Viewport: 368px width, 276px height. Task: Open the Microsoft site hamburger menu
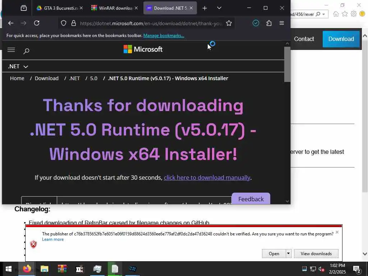click(x=11, y=50)
